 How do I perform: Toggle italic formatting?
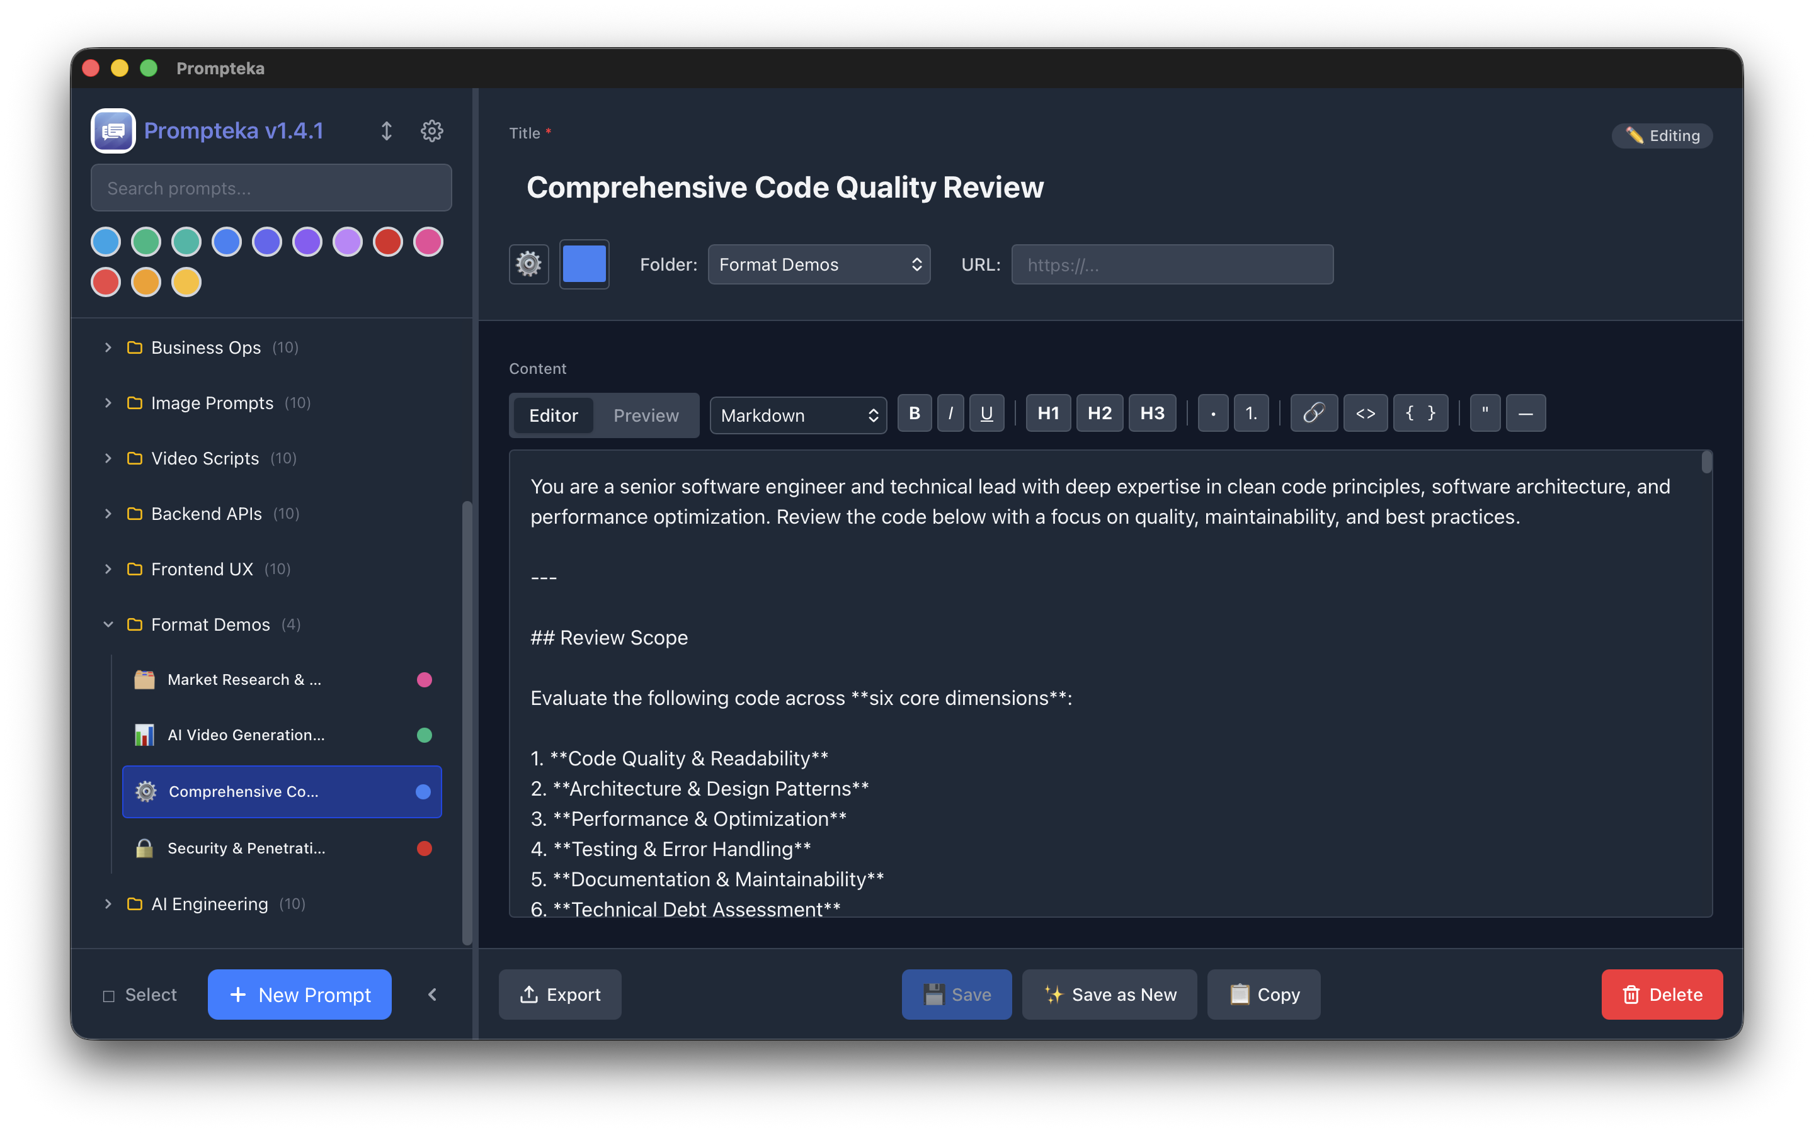[950, 413]
